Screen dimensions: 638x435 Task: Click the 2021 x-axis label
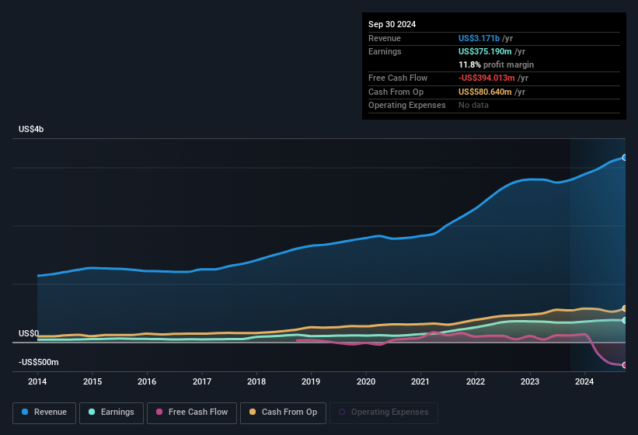[420, 381]
